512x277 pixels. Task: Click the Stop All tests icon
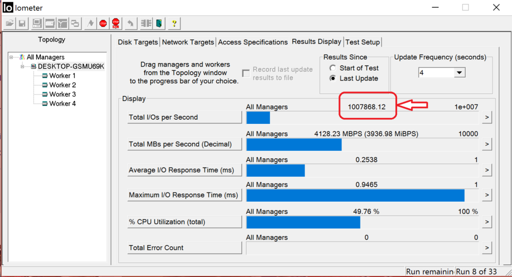coord(116,23)
